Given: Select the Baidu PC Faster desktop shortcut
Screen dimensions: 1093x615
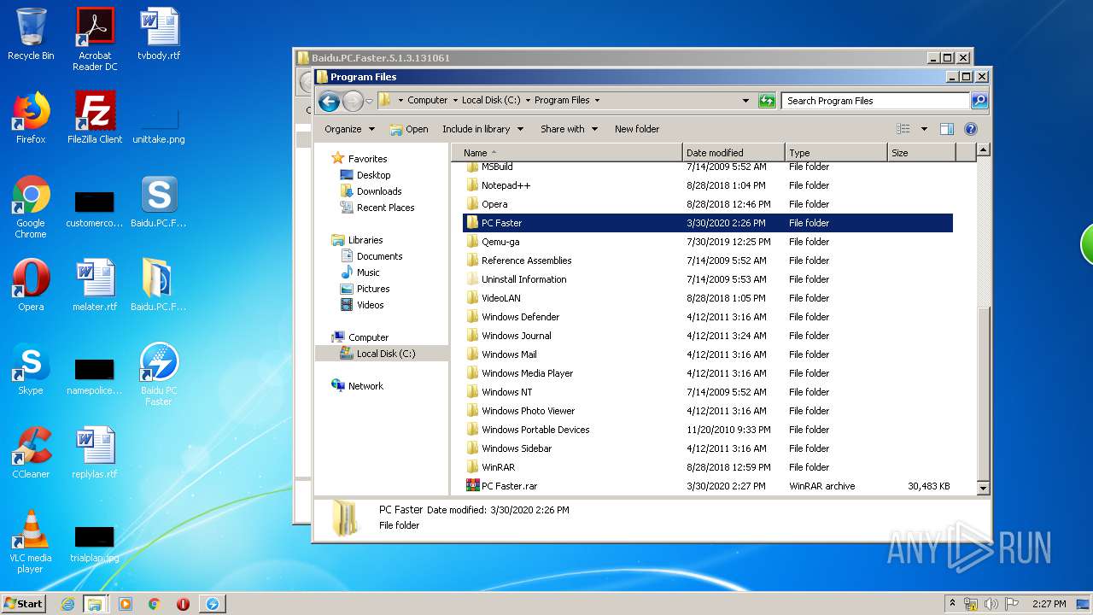Looking at the screenshot, I should [x=159, y=374].
